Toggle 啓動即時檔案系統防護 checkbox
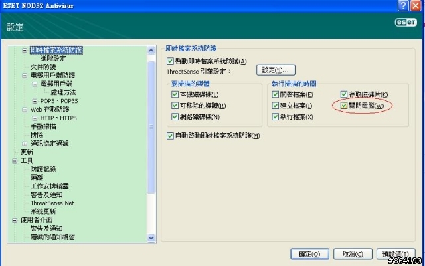Screen dimensions: 425x266 click(x=170, y=61)
